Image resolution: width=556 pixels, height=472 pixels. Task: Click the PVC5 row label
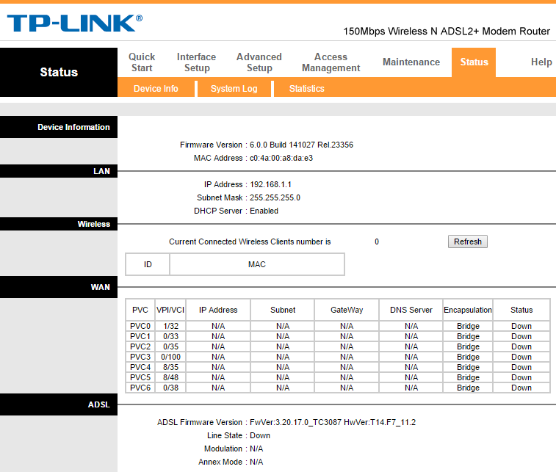click(140, 377)
